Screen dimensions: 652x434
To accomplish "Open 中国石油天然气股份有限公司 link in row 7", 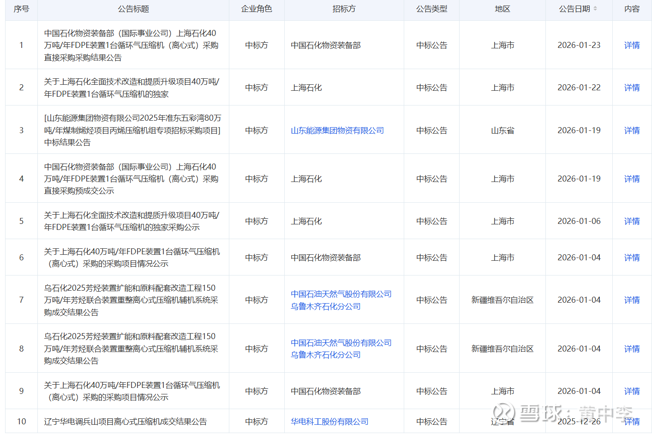I will coord(341,294).
